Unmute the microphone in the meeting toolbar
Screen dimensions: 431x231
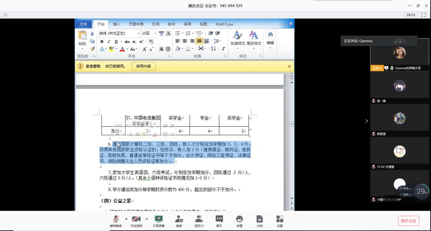click(116, 219)
